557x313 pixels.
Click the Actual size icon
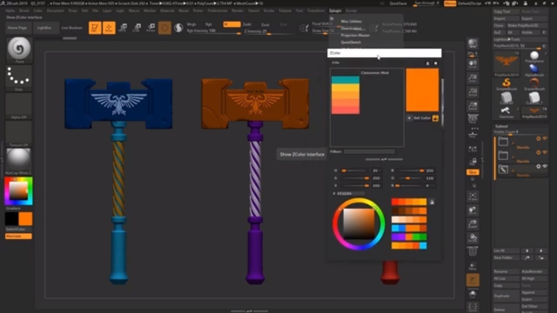click(473, 92)
